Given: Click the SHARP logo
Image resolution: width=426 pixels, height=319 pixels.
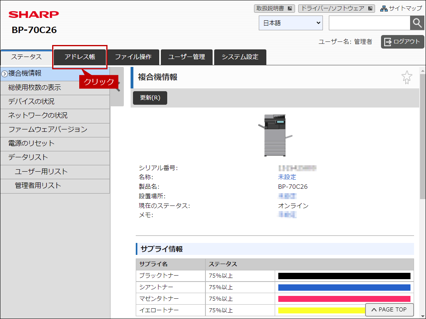Looking at the screenshot, I should 34,14.
